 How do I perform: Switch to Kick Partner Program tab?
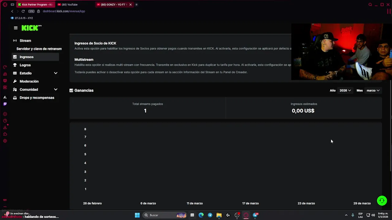36,5
